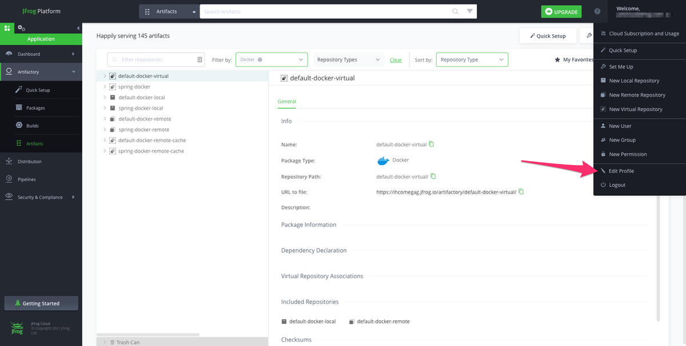Open Cloud Subscription and Usage
The image size is (686, 346).
(640, 34)
